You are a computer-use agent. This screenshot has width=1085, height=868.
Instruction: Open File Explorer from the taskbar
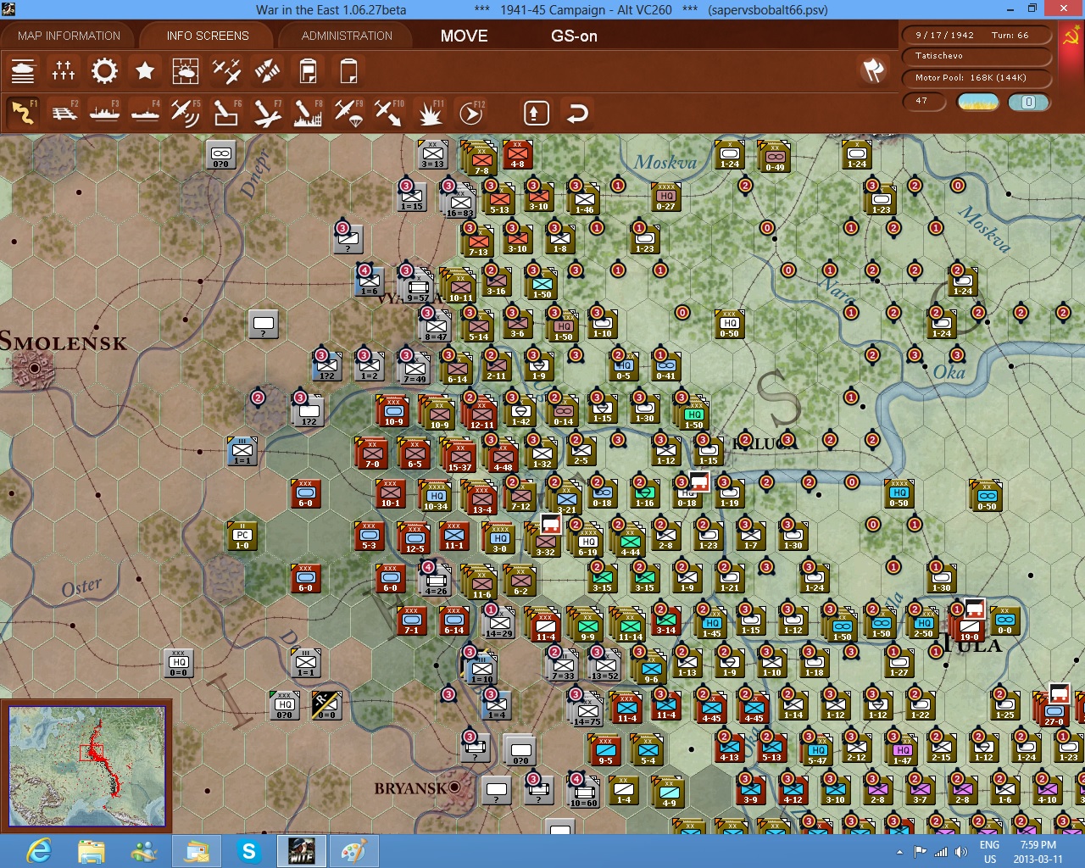(92, 851)
